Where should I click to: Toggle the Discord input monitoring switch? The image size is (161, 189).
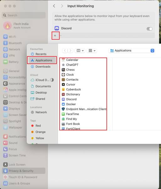149,29
